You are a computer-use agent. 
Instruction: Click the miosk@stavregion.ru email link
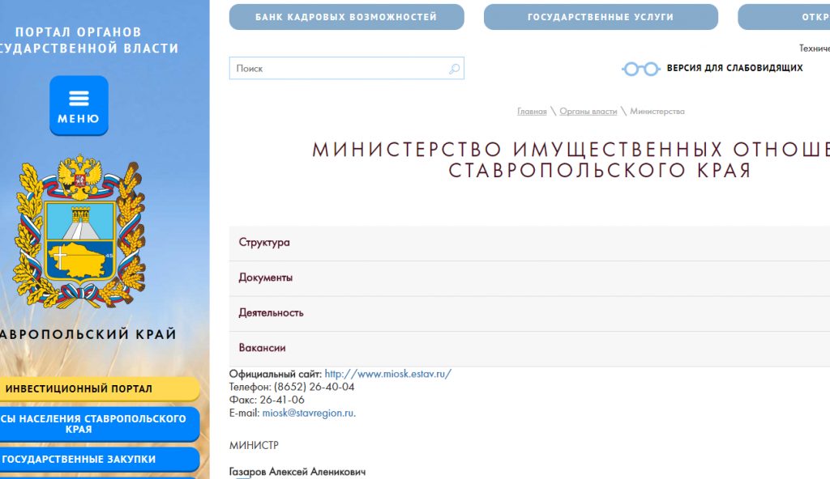pyautogui.click(x=308, y=413)
